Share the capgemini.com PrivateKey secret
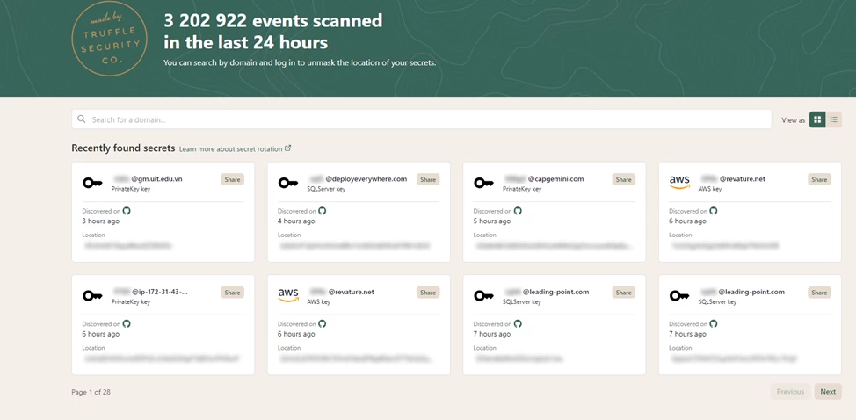This screenshot has width=856, height=420. click(623, 179)
